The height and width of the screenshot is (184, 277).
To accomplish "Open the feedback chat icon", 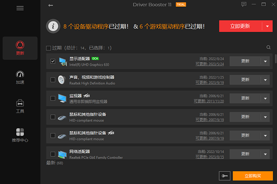I will pyautogui.click(x=244, y=4).
